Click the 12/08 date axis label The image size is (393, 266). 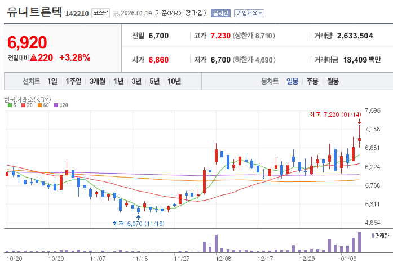pyautogui.click(x=224, y=259)
